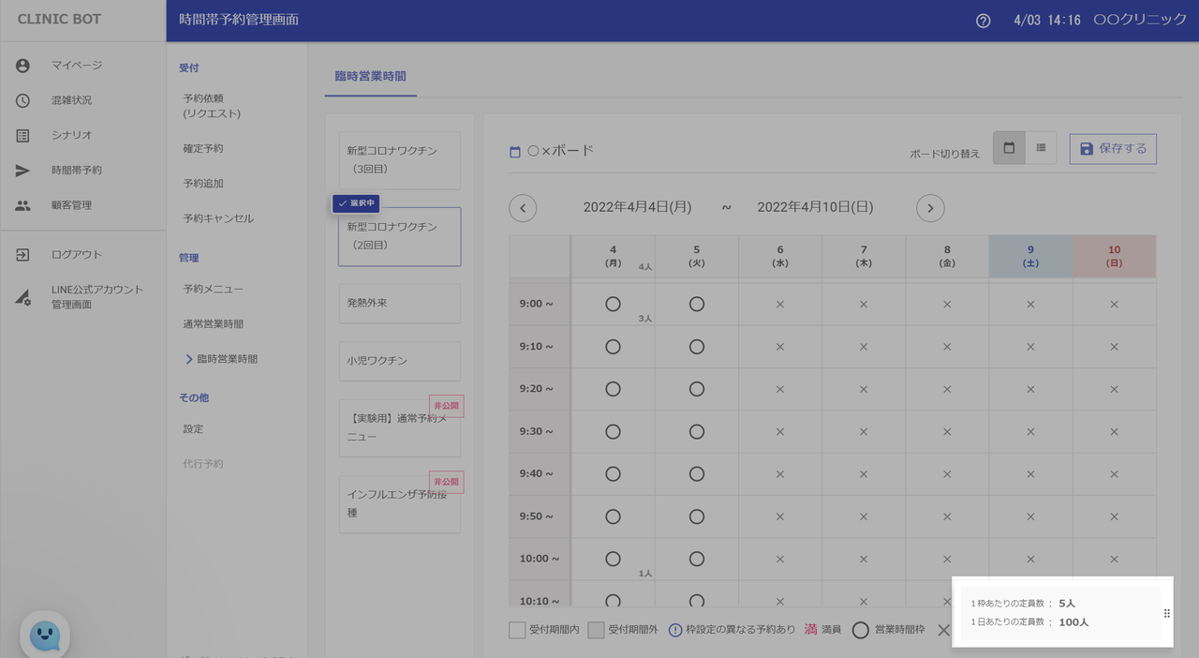The image size is (1199, 658).
Task: Open the chatbot assistant icon
Action: [x=45, y=636]
